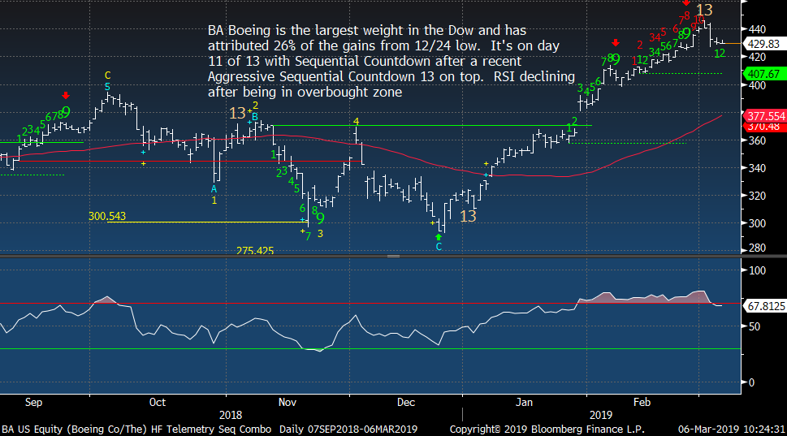The width and height of the screenshot is (787, 436).
Task: Click the yellow 4 above the December spike
Action: coord(357,122)
